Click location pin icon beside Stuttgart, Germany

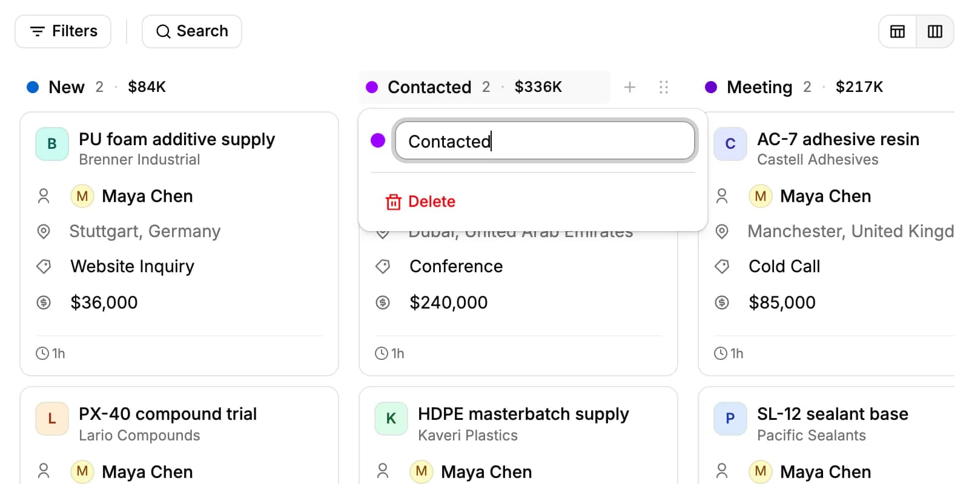click(x=44, y=231)
